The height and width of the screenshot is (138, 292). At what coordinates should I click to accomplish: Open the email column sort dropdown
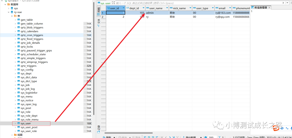pos(230,8)
